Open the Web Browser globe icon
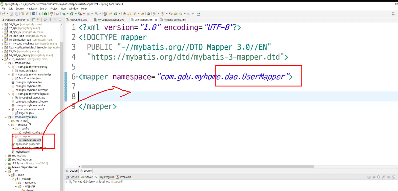This screenshot has height=191, width=398. tap(148, 14)
